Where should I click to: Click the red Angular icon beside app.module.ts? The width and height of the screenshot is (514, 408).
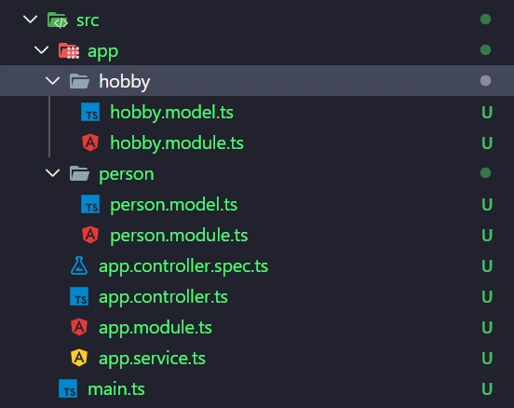79,327
